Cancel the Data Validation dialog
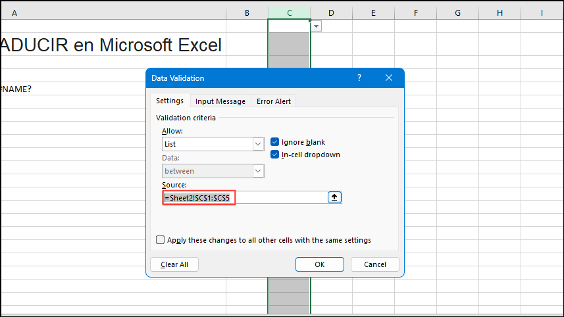 tap(375, 264)
